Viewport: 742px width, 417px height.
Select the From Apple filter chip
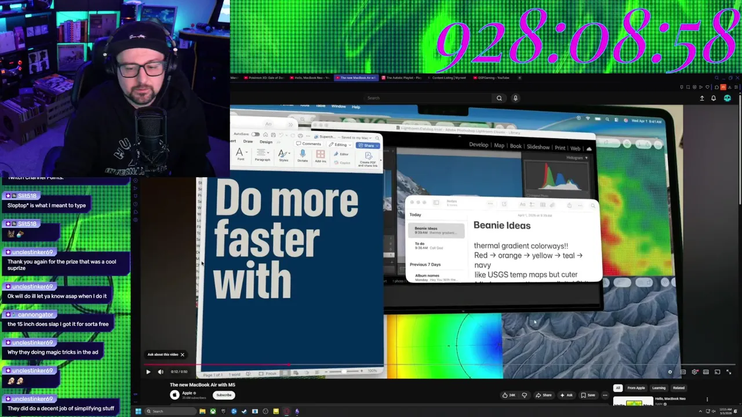(636, 388)
